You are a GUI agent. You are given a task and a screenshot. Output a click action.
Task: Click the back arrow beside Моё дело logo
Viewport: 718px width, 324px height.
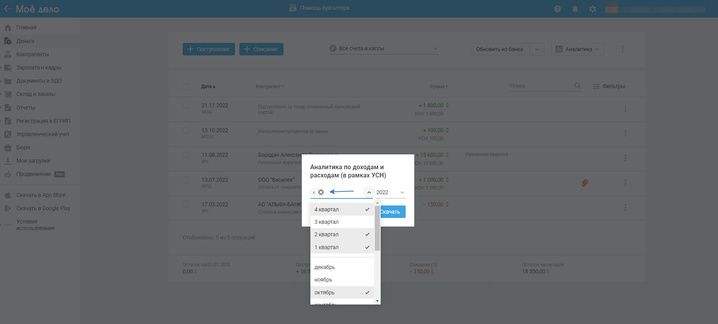tap(7, 9)
